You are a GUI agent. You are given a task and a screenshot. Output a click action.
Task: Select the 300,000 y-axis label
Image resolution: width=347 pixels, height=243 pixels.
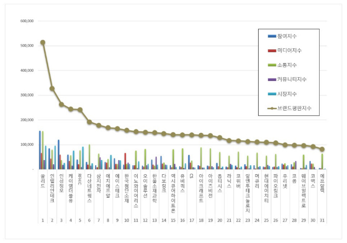pos(27,95)
